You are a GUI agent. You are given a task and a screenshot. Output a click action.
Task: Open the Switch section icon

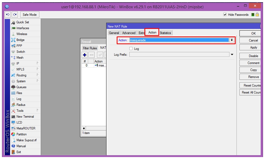13,52
